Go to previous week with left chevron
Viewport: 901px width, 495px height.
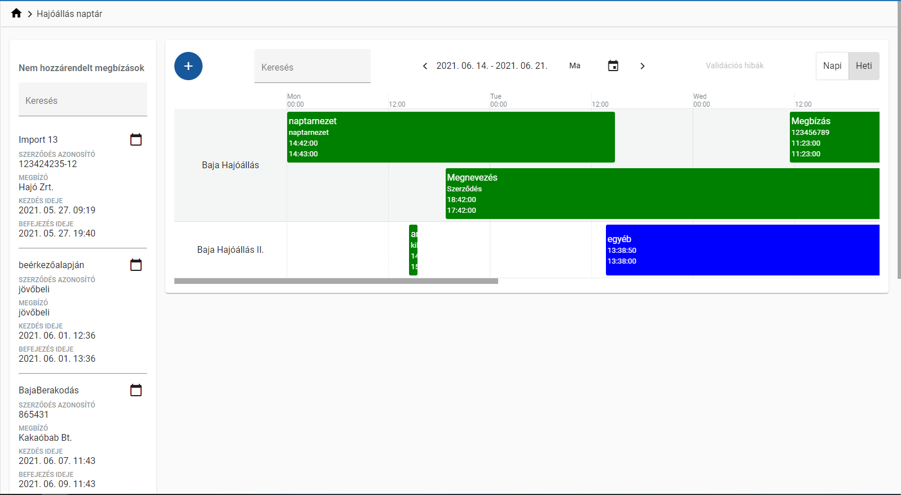[x=425, y=66]
